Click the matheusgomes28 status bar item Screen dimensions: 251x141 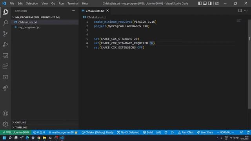point(63,132)
